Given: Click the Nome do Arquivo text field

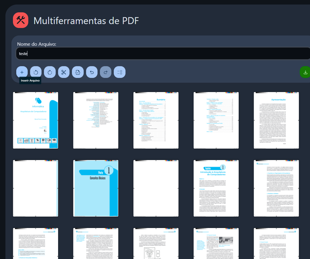Looking at the screenshot, I should coord(163,54).
